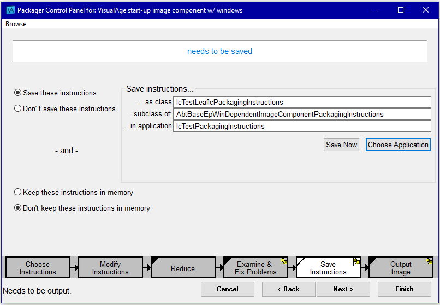Click the Next > button

point(343,289)
